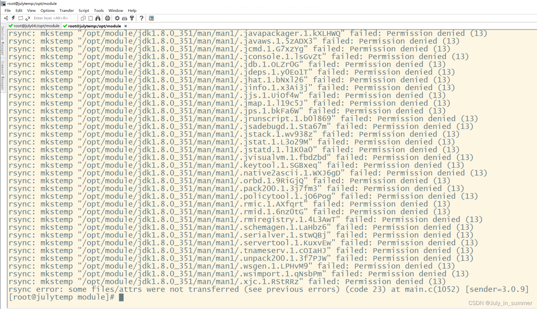Open the Session Manager connect icon
This screenshot has height=309, width=537.
pos(6,18)
